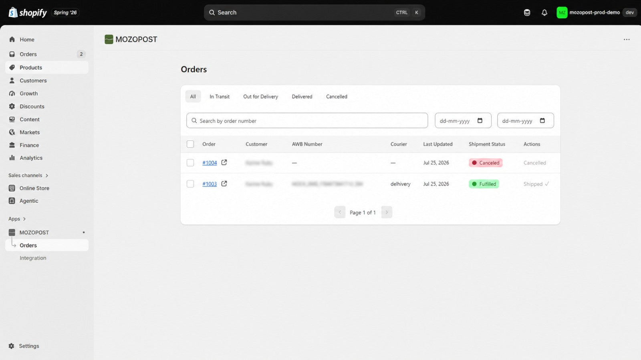Click the Settings gear icon
Screen dimensions: 641x360
coord(11,346)
